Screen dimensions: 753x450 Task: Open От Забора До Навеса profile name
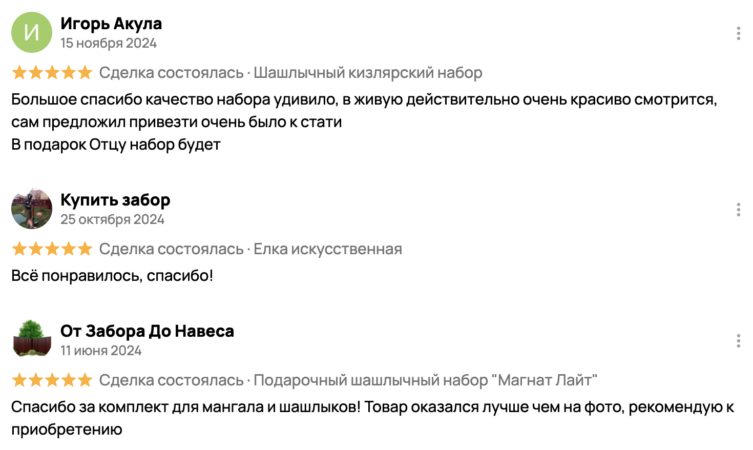point(147,331)
